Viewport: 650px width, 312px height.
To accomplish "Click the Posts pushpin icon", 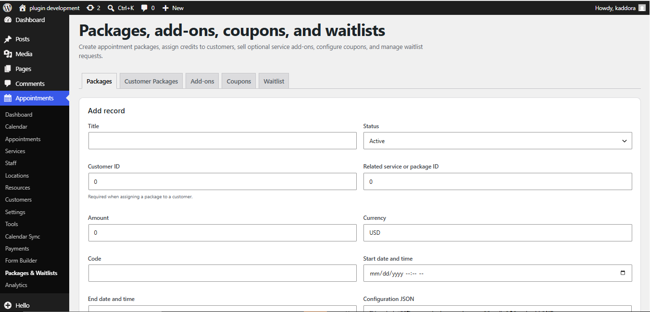I will [x=8, y=39].
